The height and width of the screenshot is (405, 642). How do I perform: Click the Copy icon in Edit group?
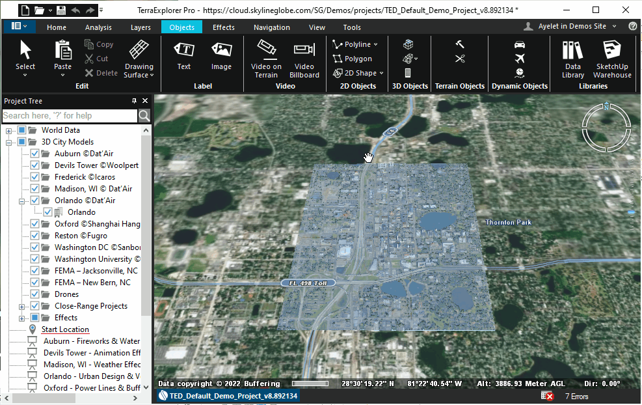89,44
